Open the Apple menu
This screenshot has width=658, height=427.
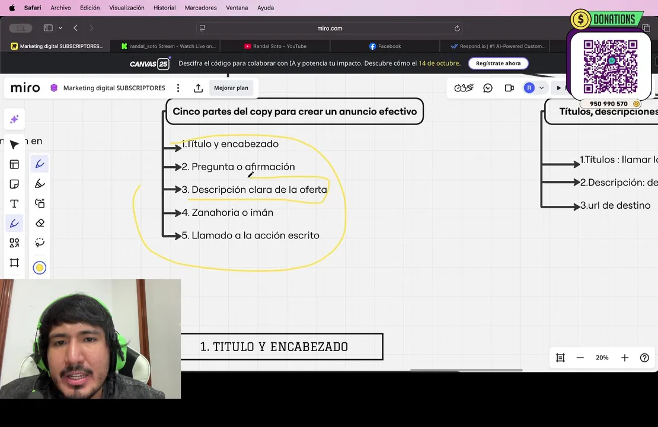point(12,8)
